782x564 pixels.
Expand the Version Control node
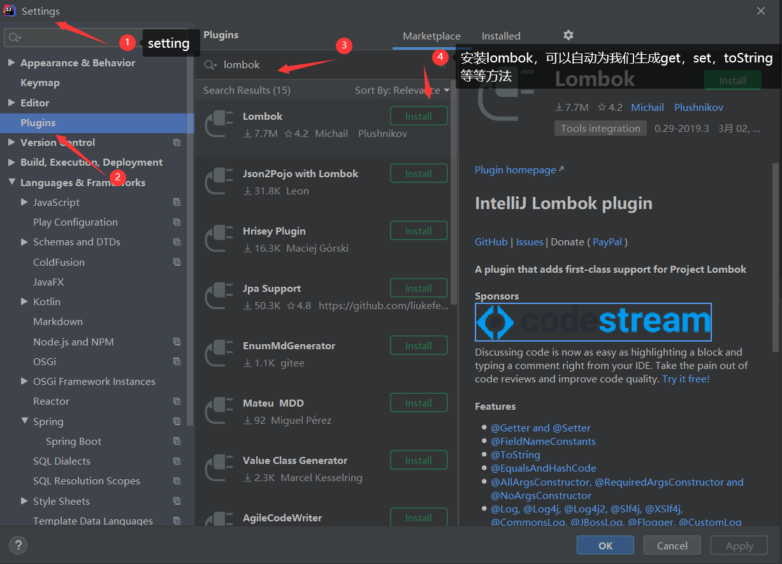(x=11, y=143)
